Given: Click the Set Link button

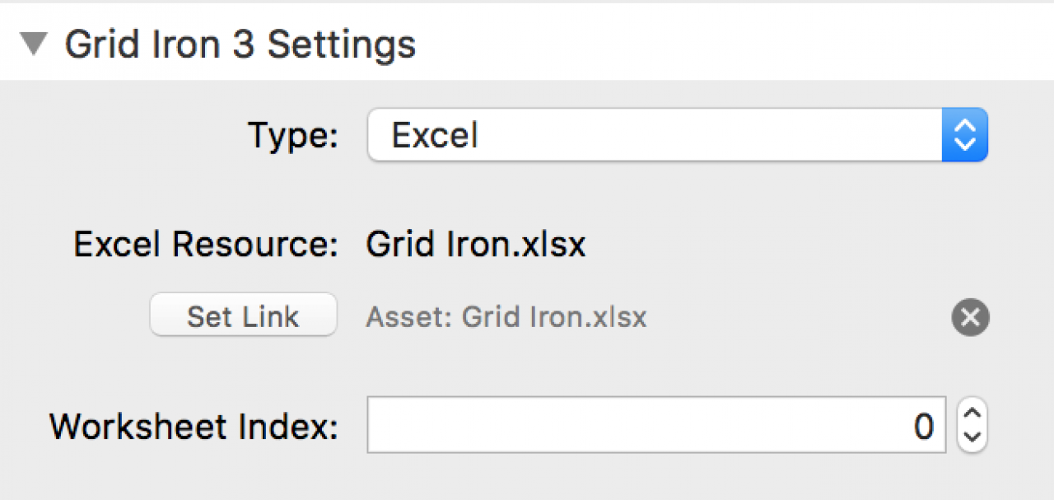Looking at the screenshot, I should click(x=243, y=317).
